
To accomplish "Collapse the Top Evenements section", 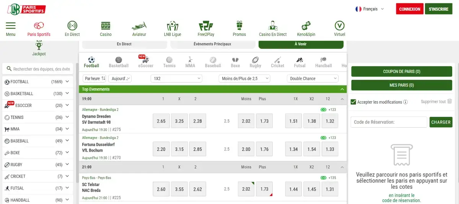I will (x=342, y=89).
